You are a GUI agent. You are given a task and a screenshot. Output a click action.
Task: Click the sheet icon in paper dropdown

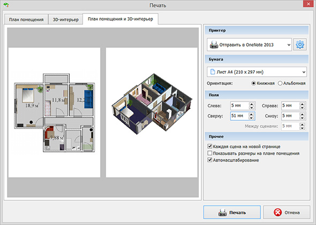[x=213, y=72]
